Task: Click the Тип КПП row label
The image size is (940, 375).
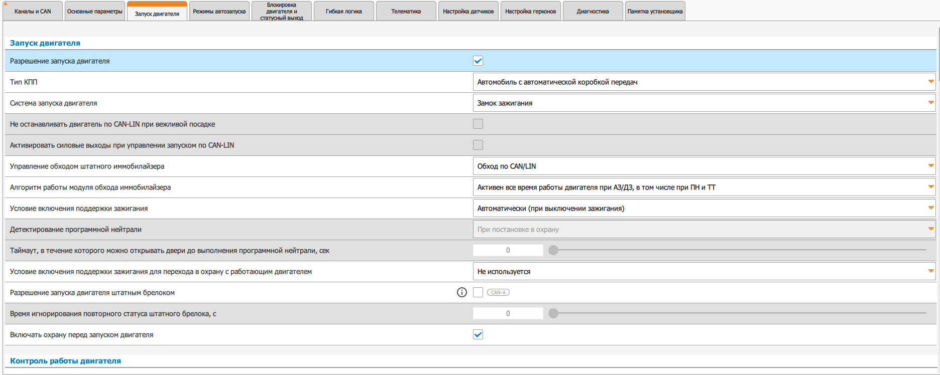Action: point(24,82)
